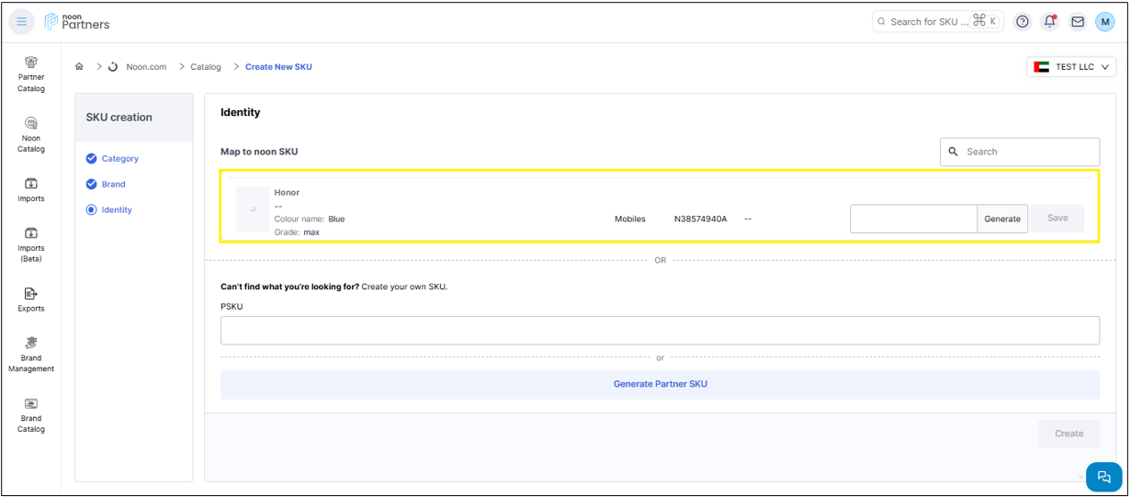Expand the TEST LLC store dropdown
Image resolution: width=1131 pixels, height=497 pixels.
(1071, 67)
